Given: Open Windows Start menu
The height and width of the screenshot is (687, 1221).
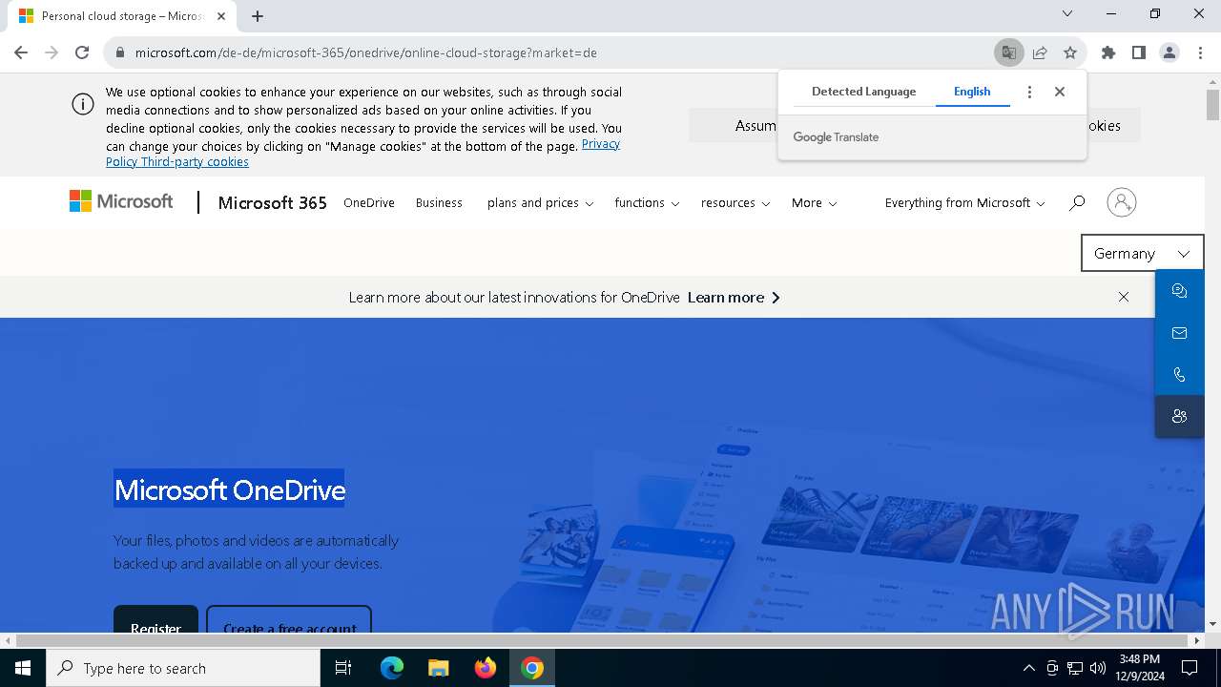Looking at the screenshot, I should click(23, 668).
